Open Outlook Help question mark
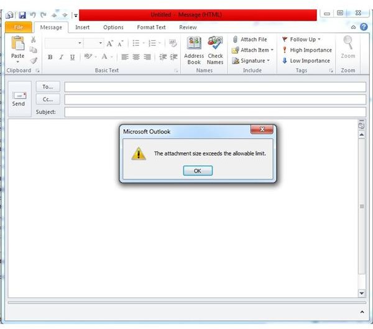373x329 pixels. (x=364, y=27)
